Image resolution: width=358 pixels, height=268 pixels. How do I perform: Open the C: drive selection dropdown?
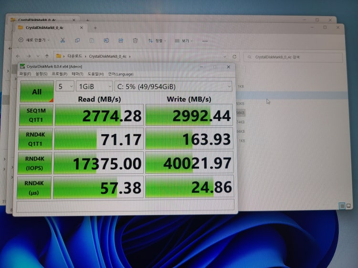point(173,87)
